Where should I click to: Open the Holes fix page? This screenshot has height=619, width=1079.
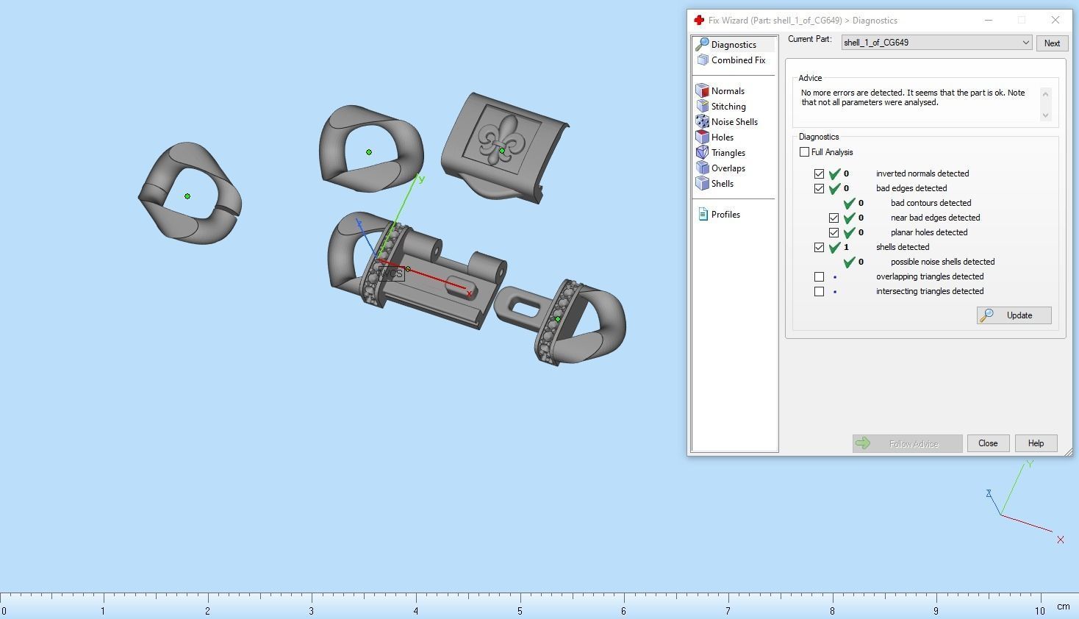715,137
